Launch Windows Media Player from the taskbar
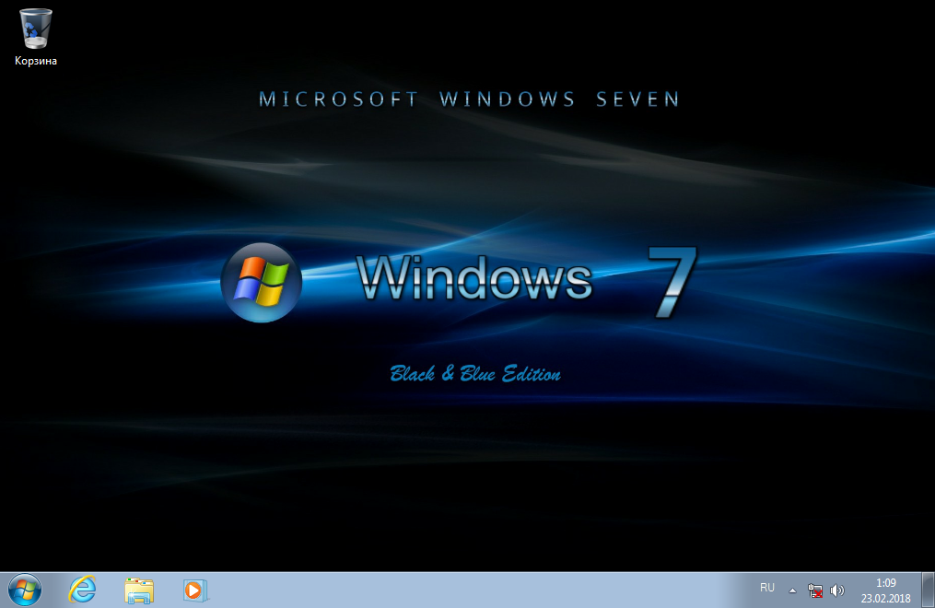The image size is (935, 608). click(x=195, y=590)
